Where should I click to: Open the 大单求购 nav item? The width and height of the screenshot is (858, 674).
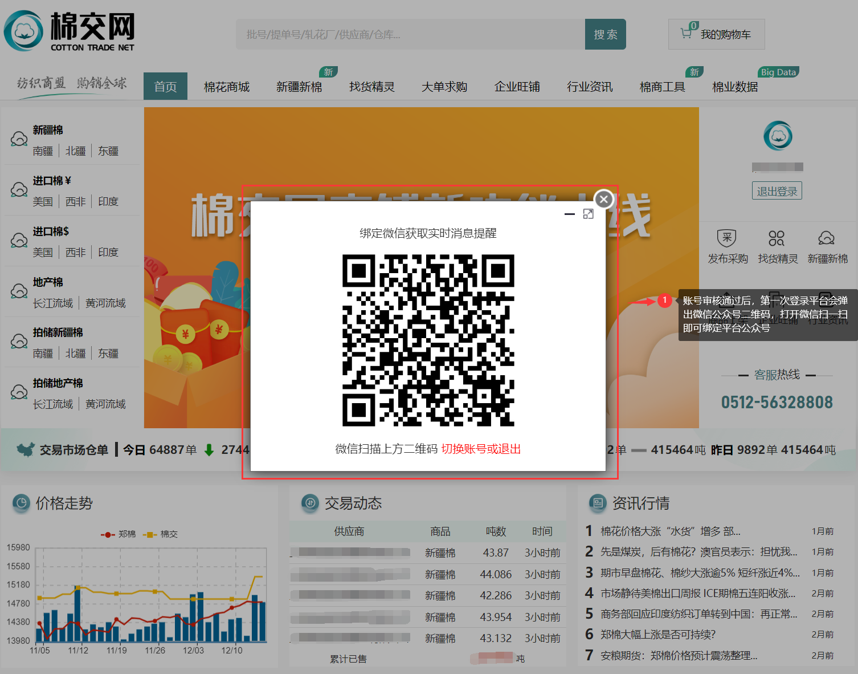point(444,87)
